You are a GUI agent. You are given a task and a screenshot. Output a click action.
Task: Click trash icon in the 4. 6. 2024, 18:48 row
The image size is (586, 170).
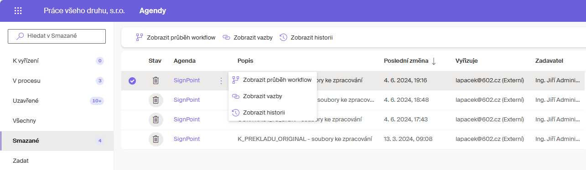(x=156, y=100)
